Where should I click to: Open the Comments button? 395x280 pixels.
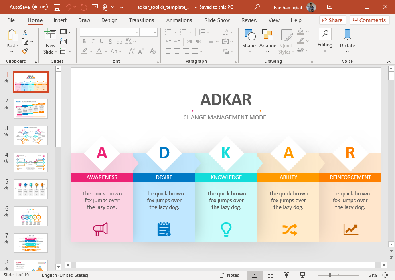point(369,20)
